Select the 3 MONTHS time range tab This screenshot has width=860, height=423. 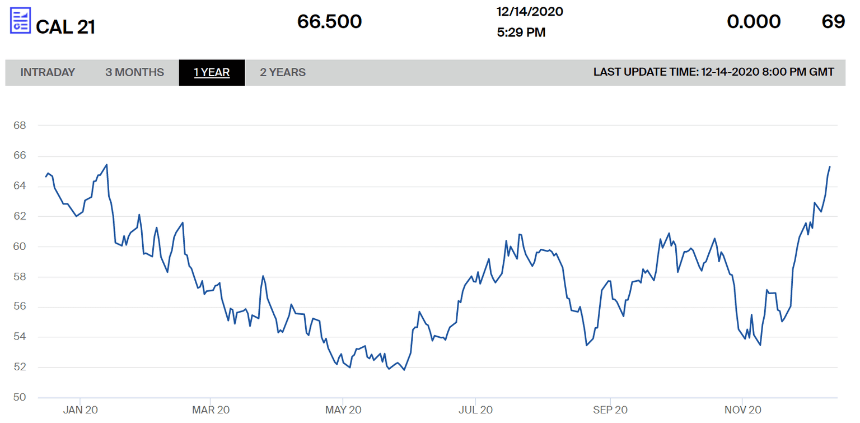[134, 72]
